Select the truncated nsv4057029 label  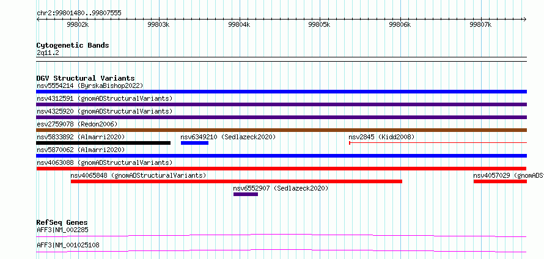[x=509, y=175]
